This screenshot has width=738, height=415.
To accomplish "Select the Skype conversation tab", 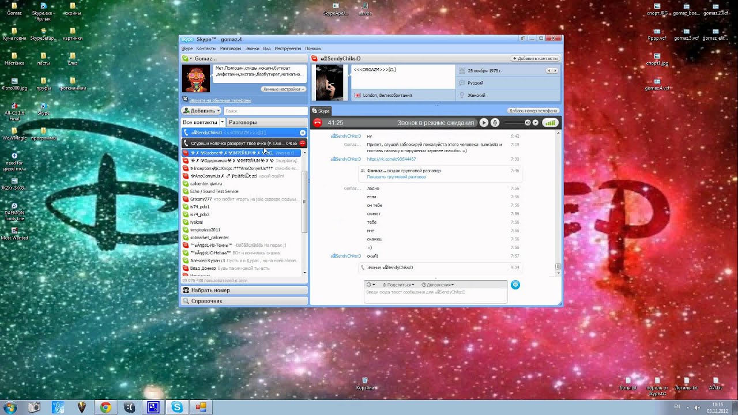I will [321, 111].
